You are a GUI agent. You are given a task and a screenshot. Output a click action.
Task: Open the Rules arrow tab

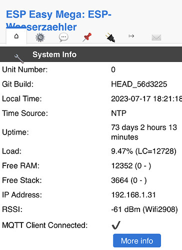[x=131, y=36]
